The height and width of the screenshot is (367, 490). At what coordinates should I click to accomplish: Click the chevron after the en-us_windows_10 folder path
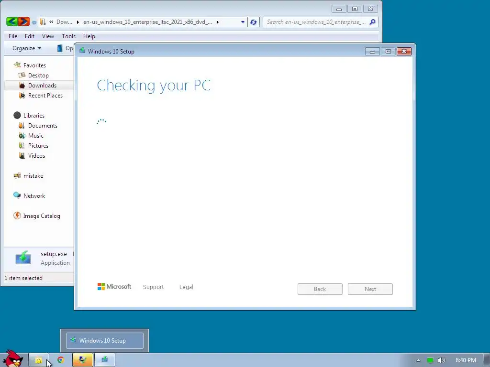[218, 22]
